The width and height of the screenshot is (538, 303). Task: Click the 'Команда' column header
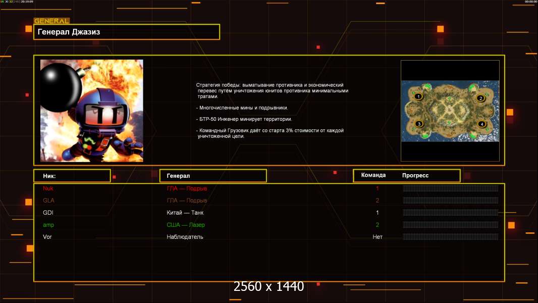coord(373,175)
